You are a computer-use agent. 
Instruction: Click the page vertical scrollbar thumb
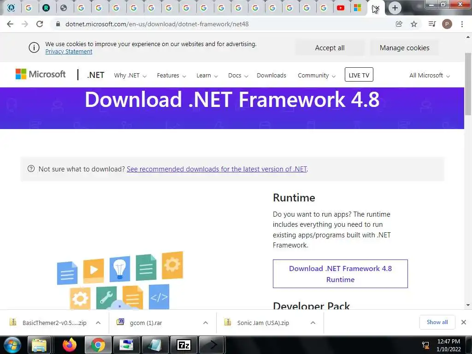(468, 84)
